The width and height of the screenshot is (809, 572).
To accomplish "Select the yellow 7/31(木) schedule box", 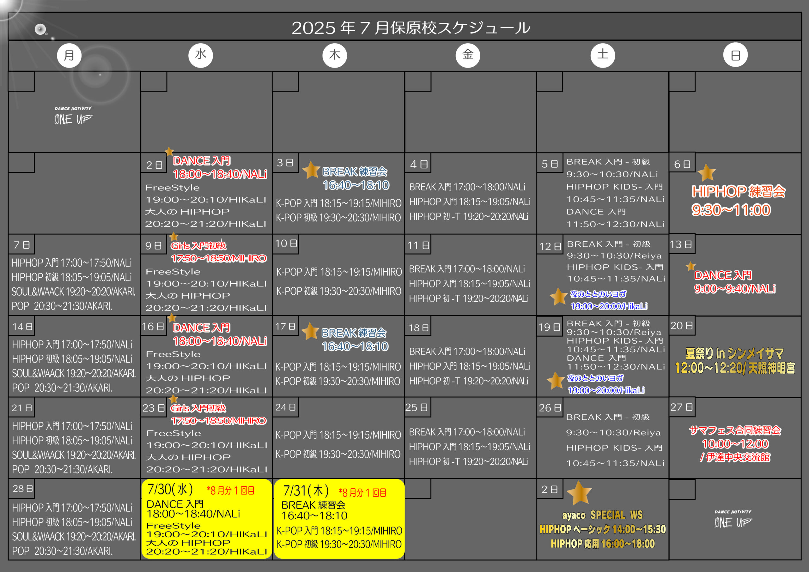I will 339,519.
